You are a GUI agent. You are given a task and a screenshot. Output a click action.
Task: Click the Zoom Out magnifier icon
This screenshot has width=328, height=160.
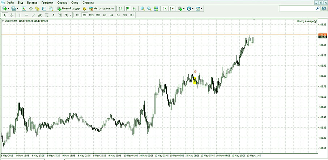(149, 8)
